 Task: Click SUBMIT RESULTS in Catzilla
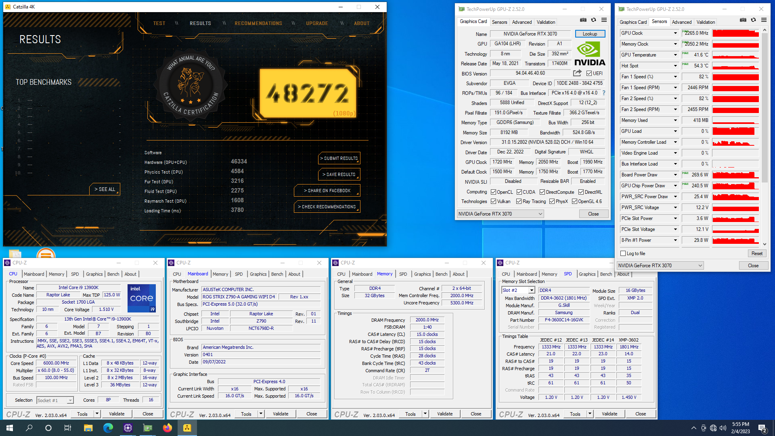[339, 158]
